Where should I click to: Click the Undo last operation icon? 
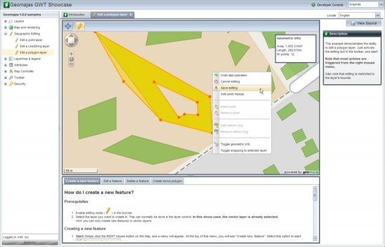217,75
